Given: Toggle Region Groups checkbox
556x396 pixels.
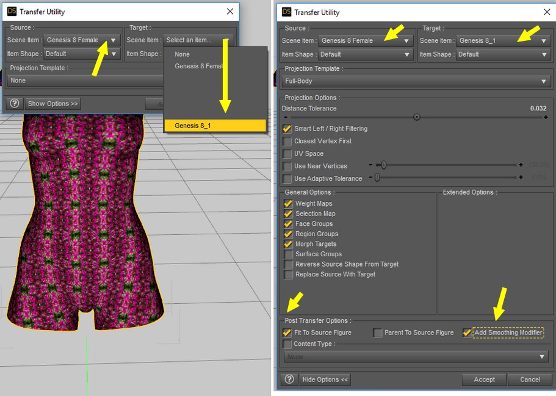Looking at the screenshot, I should coord(288,234).
